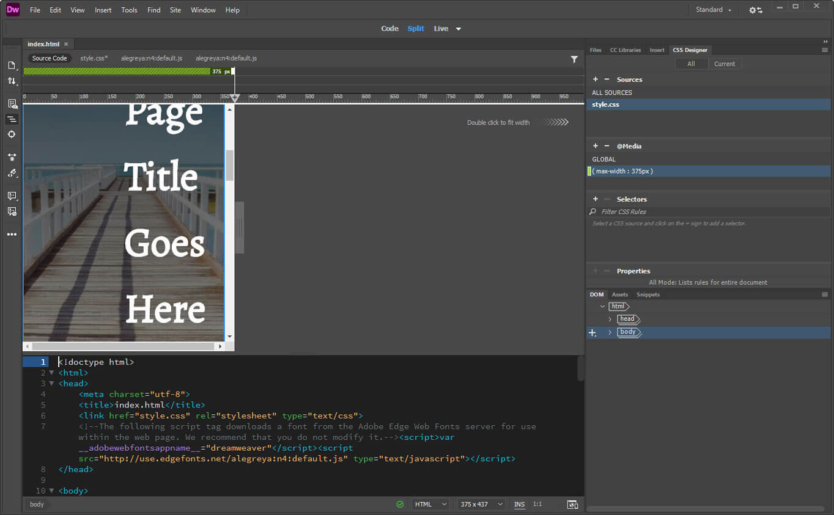Switch to the style.css* related file tab
The height and width of the screenshot is (515, 834).
[94, 58]
